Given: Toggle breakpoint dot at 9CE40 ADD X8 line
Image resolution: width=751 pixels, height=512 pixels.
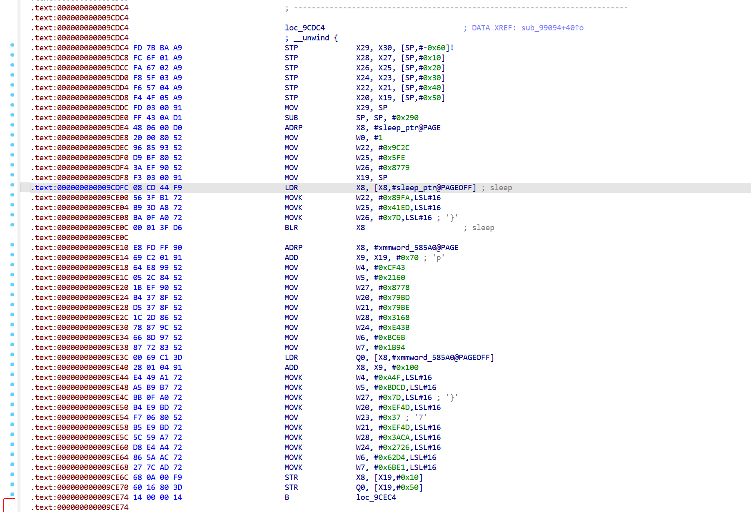Looking at the screenshot, I should [x=12, y=364].
